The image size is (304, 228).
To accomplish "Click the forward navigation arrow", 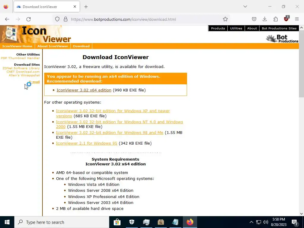I will (x=18, y=19).
